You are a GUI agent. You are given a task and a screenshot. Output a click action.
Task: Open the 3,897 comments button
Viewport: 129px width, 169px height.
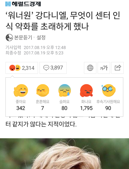click(53, 68)
